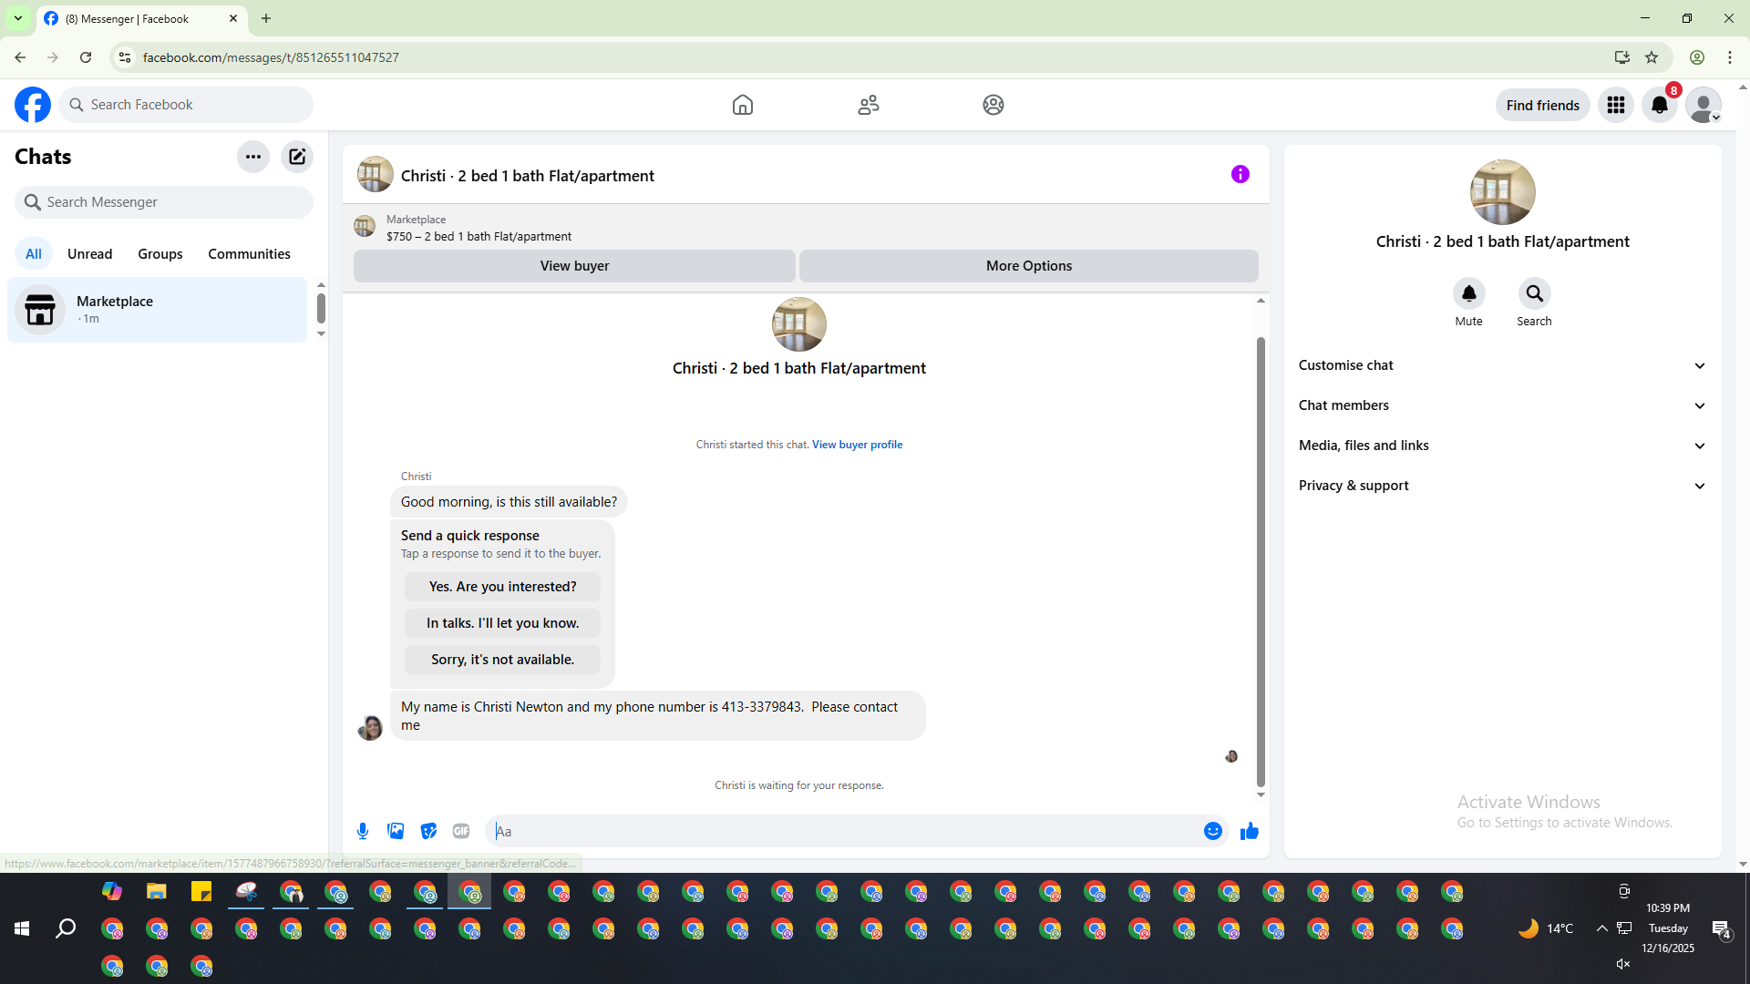The image size is (1750, 984).
Task: Record a voice clip with microphone icon
Action: point(363,831)
